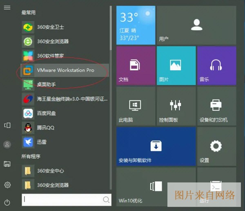Open the 控制面板 tile
This screenshot has width=245, height=211.
pyautogui.click(x=176, y=106)
